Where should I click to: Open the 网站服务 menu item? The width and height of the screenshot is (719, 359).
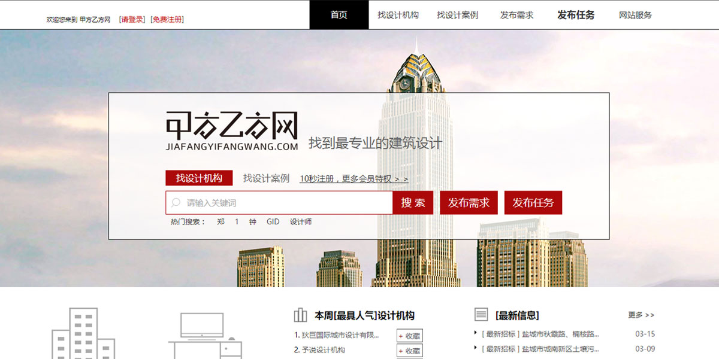[635, 15]
